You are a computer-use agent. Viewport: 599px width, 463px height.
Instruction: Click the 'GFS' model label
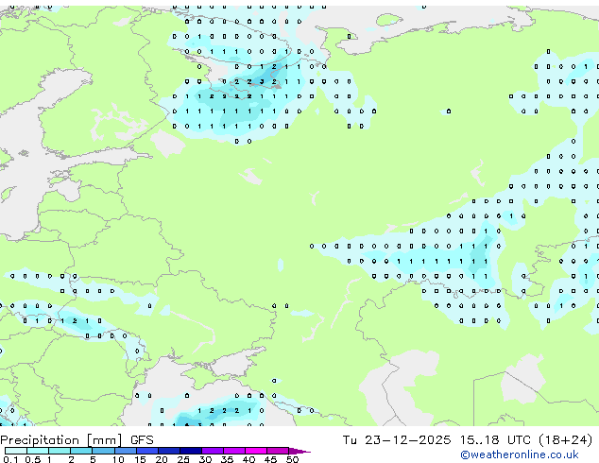(142, 440)
